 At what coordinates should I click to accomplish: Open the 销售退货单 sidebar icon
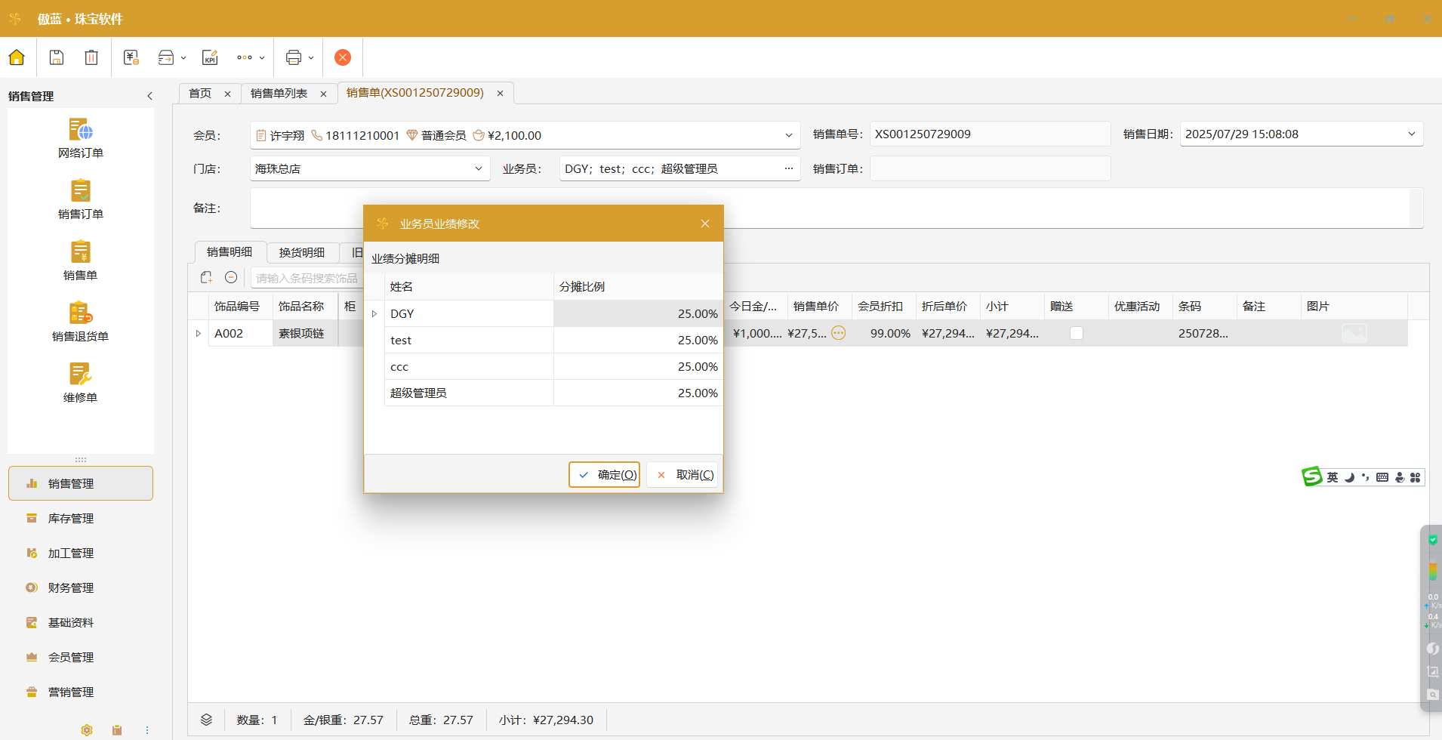[81, 322]
